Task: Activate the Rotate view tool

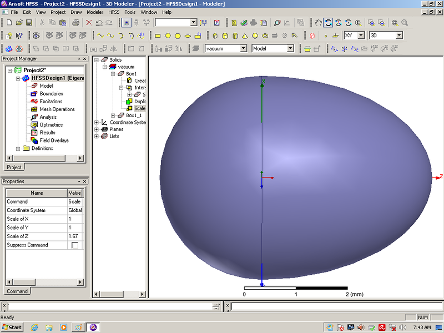Action: pos(328,23)
